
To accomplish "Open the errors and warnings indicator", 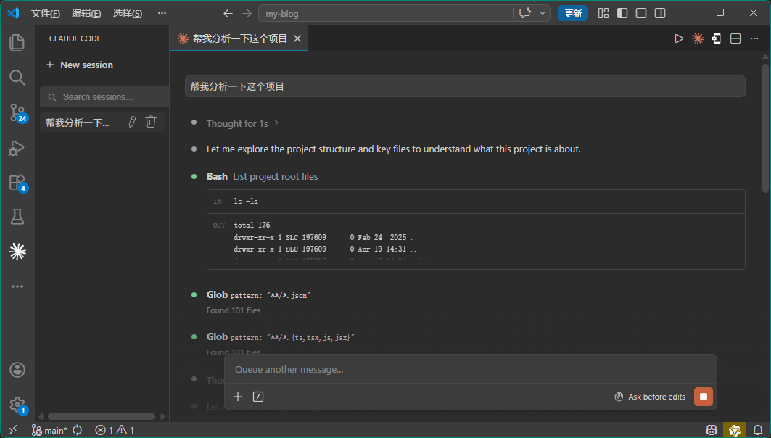I will pos(115,430).
